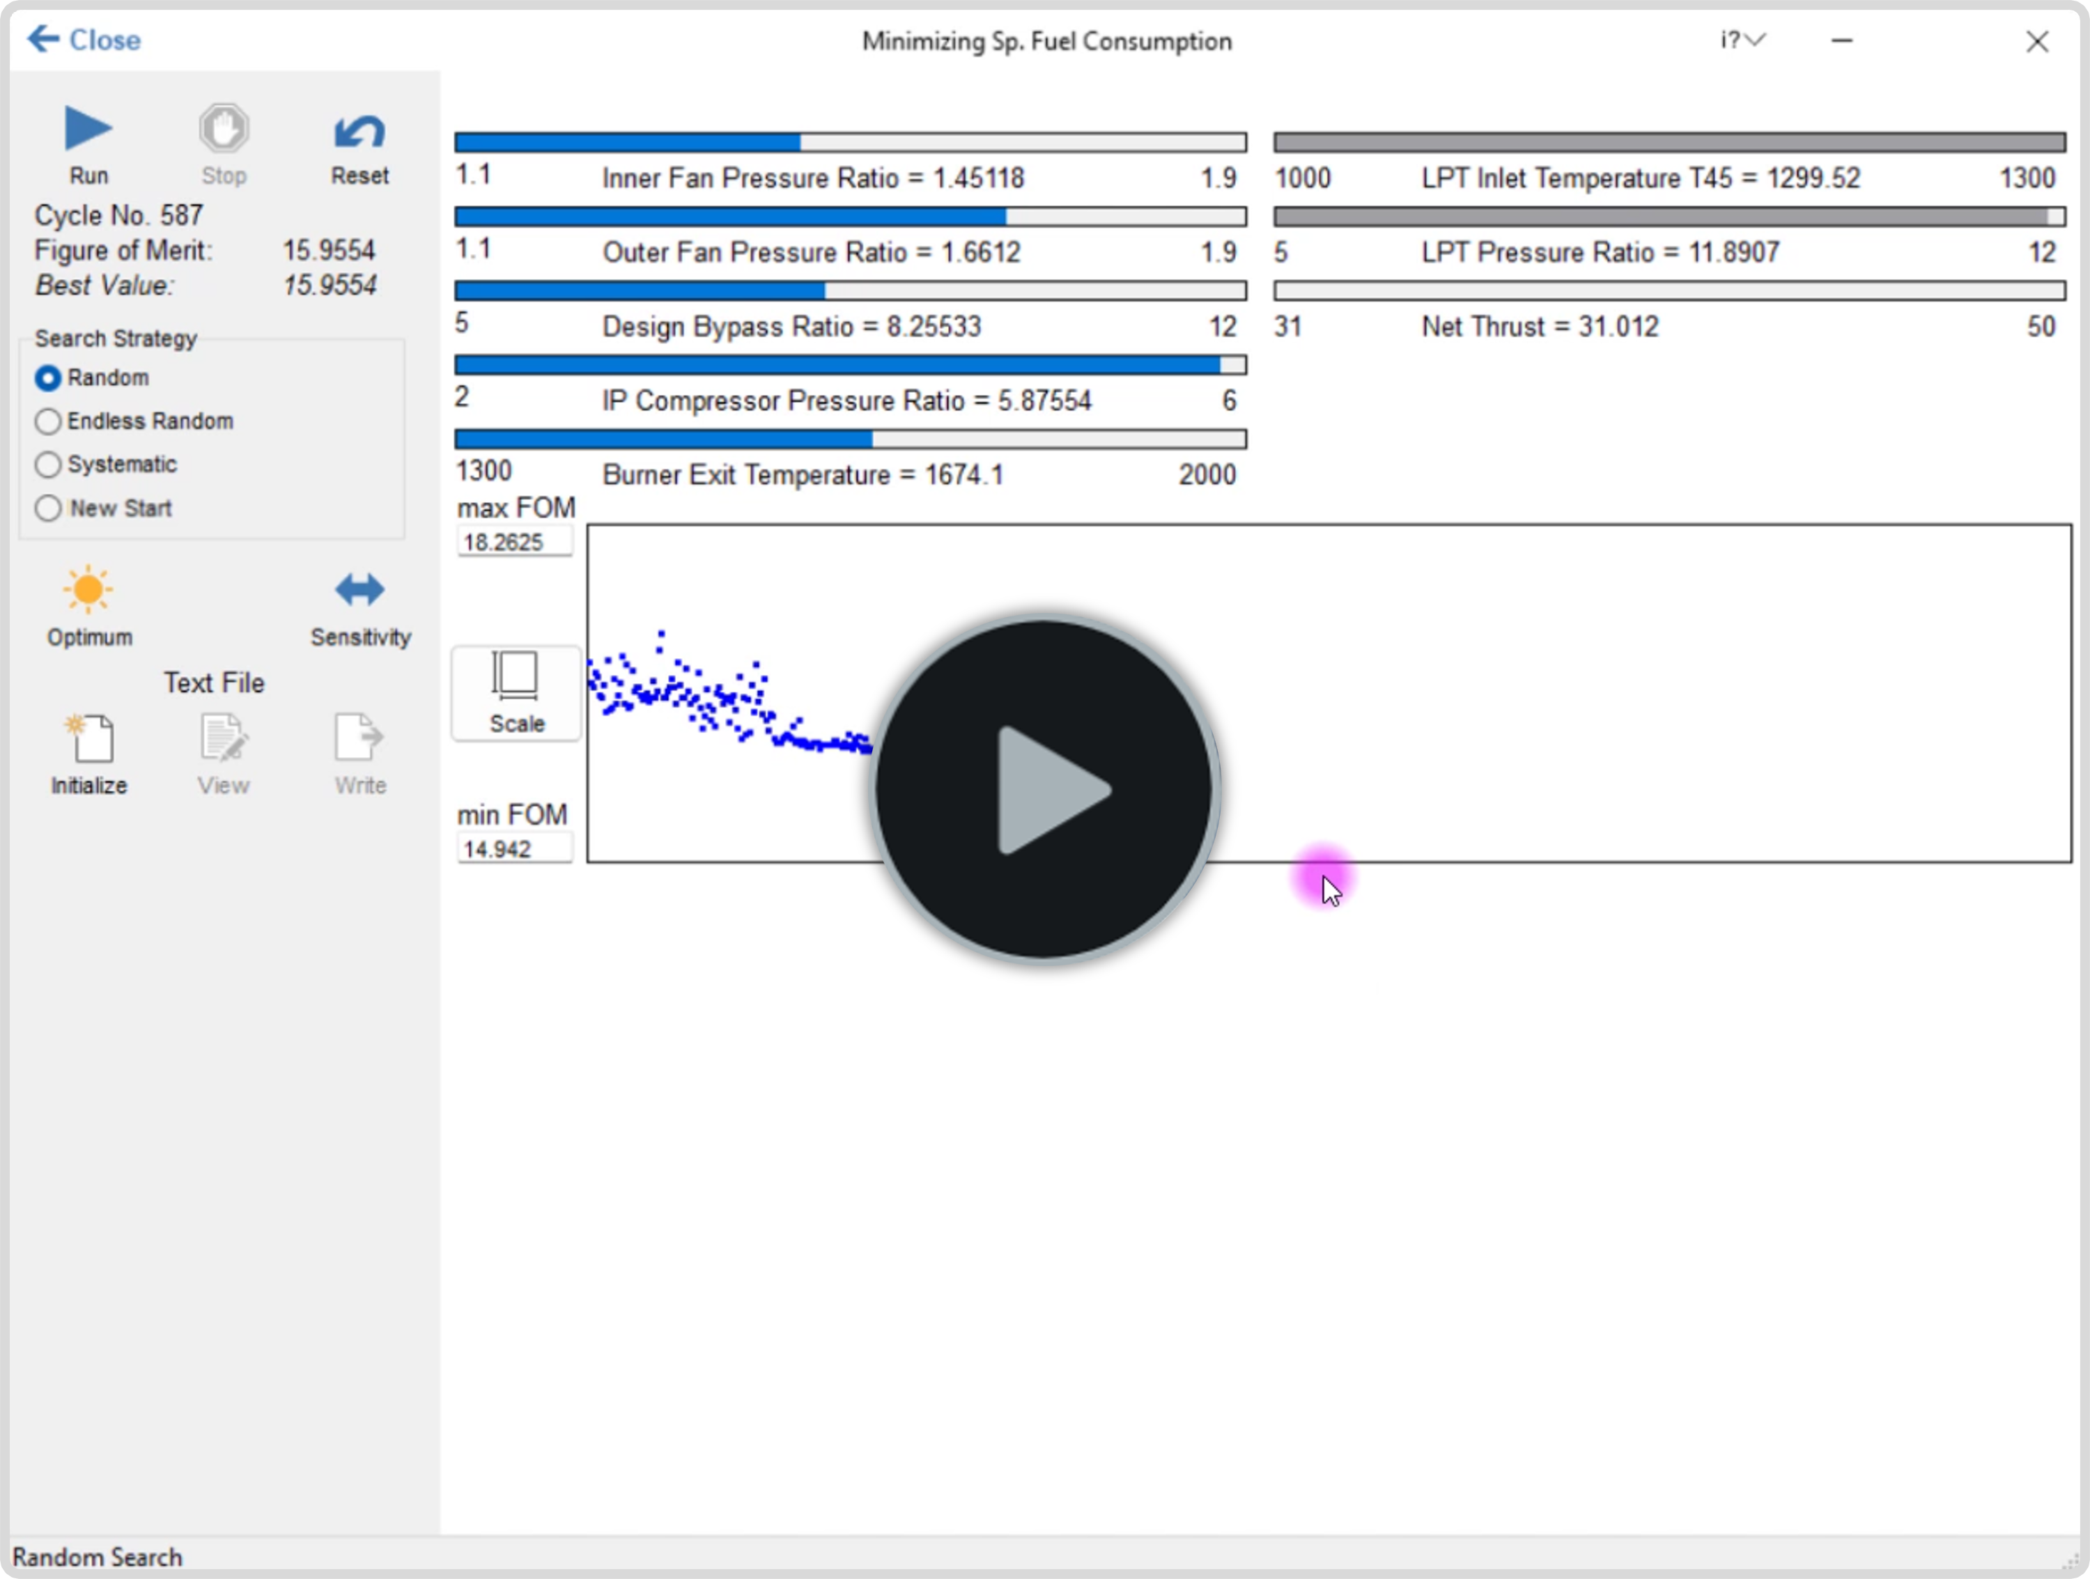Select the Random search strategy
The height and width of the screenshot is (1579, 2090).
point(93,378)
